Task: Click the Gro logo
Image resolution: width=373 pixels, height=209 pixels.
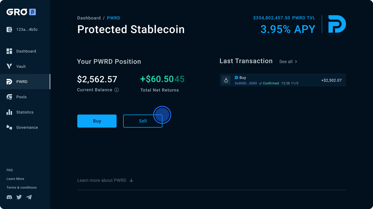Action: (x=17, y=12)
